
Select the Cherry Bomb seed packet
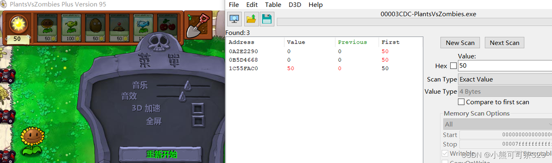168,27
